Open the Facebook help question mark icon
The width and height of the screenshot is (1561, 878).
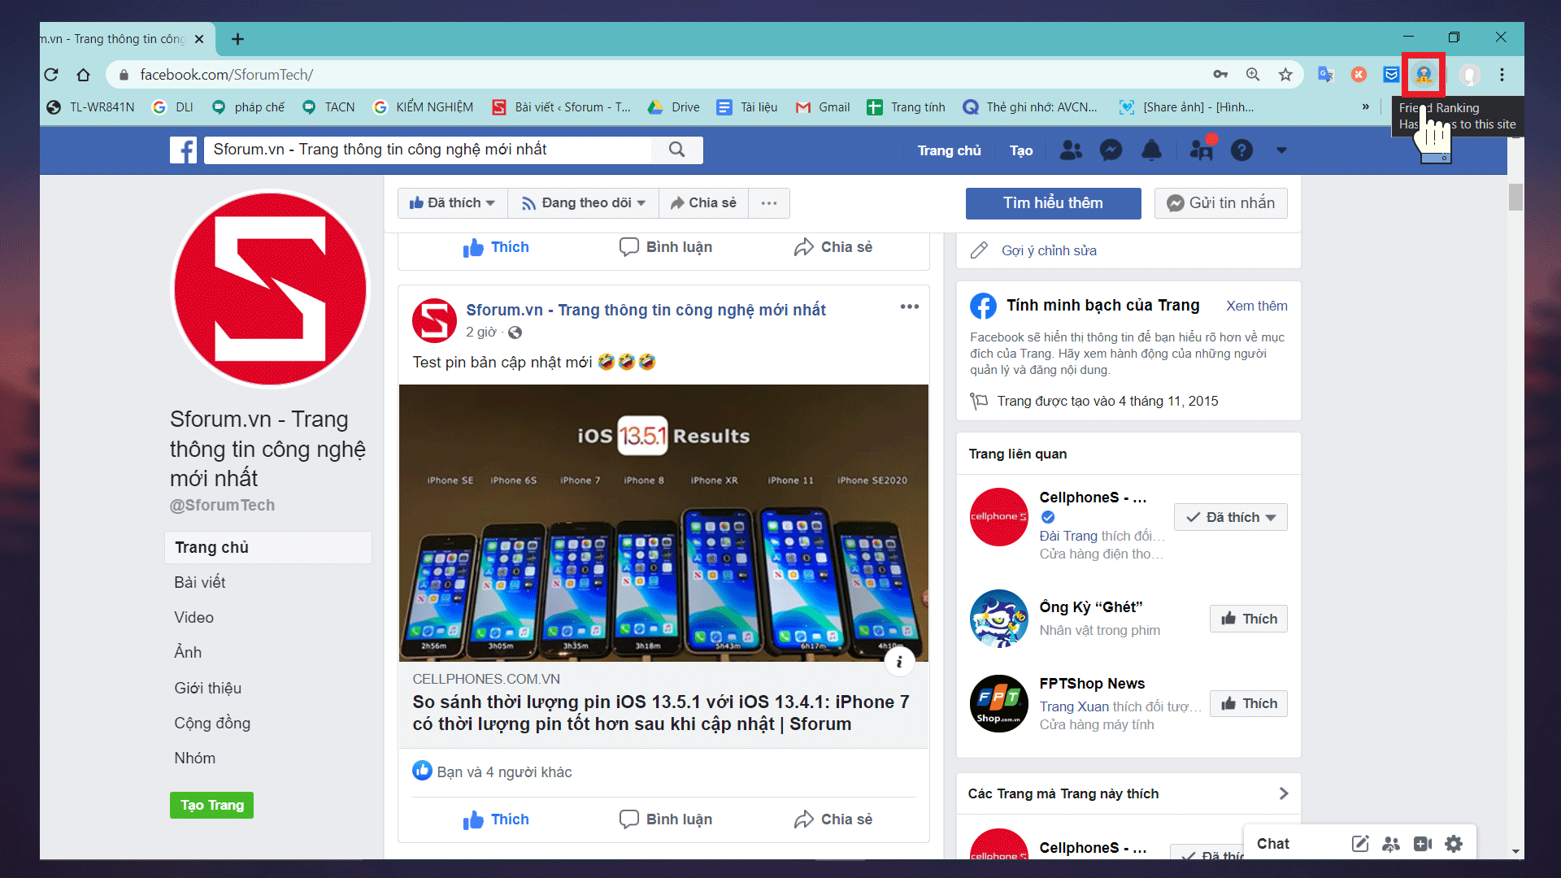1241,150
